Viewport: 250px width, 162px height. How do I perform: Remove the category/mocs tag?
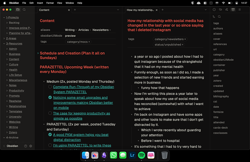tap(89, 42)
